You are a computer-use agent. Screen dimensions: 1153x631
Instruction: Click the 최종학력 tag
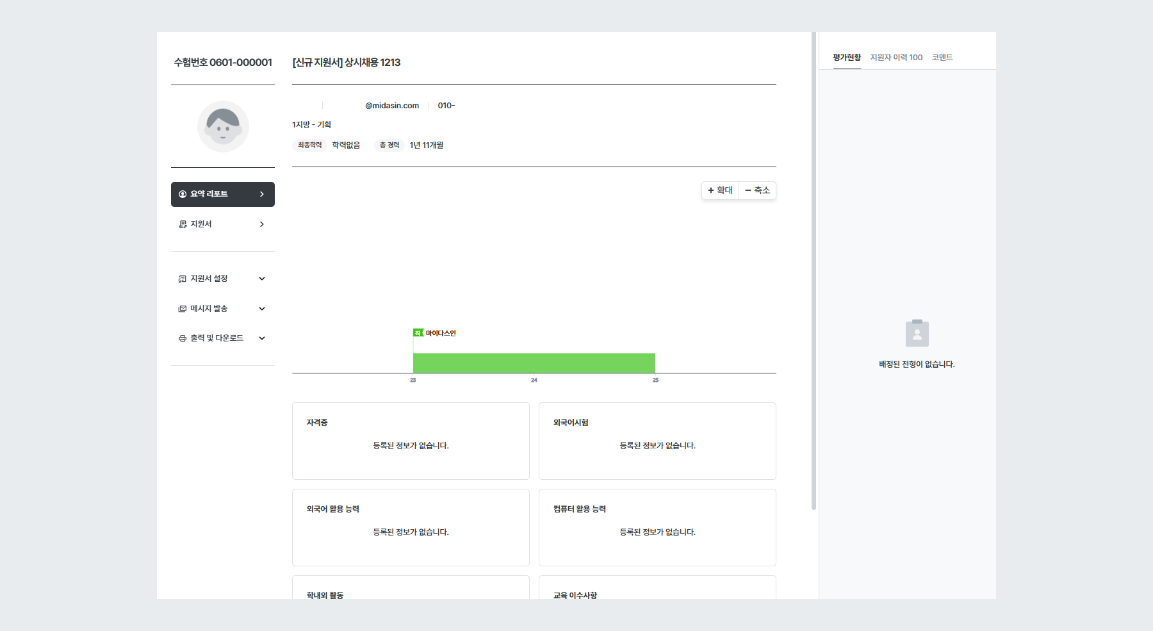click(310, 145)
